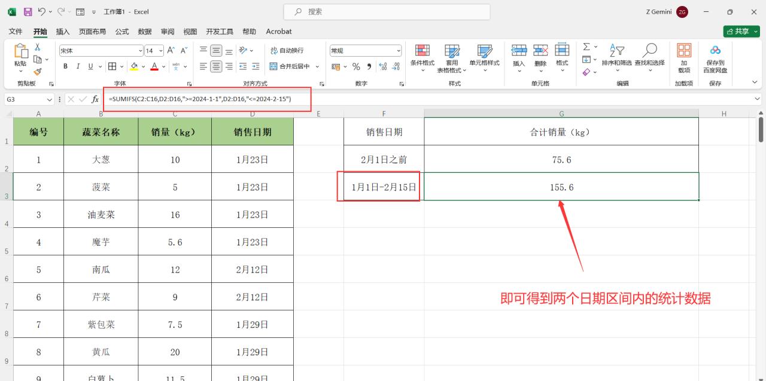Click the Decrease Decimal icon
Screen dimensions: 766x381
[x=396, y=66]
